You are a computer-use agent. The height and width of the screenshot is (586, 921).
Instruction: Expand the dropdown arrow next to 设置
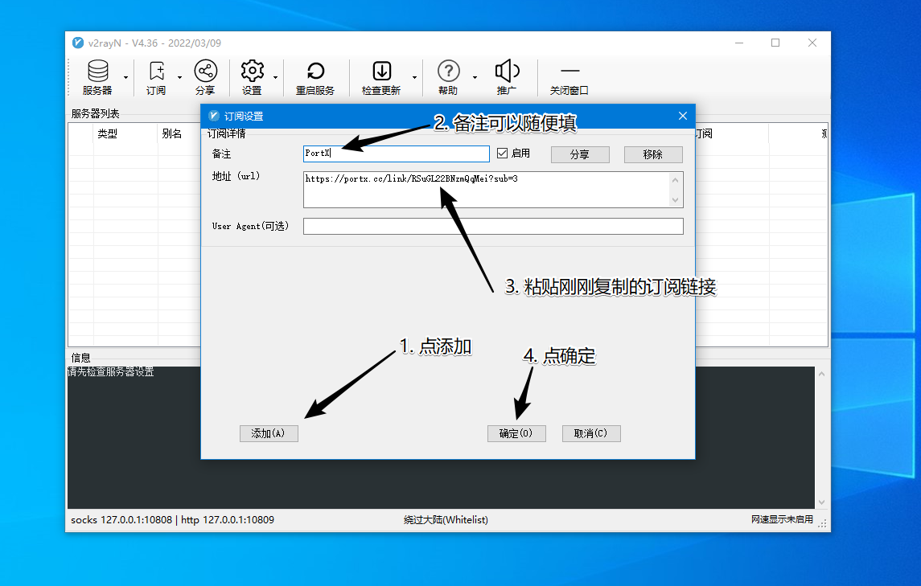pyautogui.click(x=275, y=78)
